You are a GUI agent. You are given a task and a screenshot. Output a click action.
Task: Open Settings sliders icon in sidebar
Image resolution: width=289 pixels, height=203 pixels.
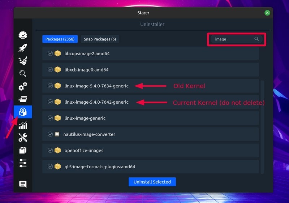click(23, 163)
